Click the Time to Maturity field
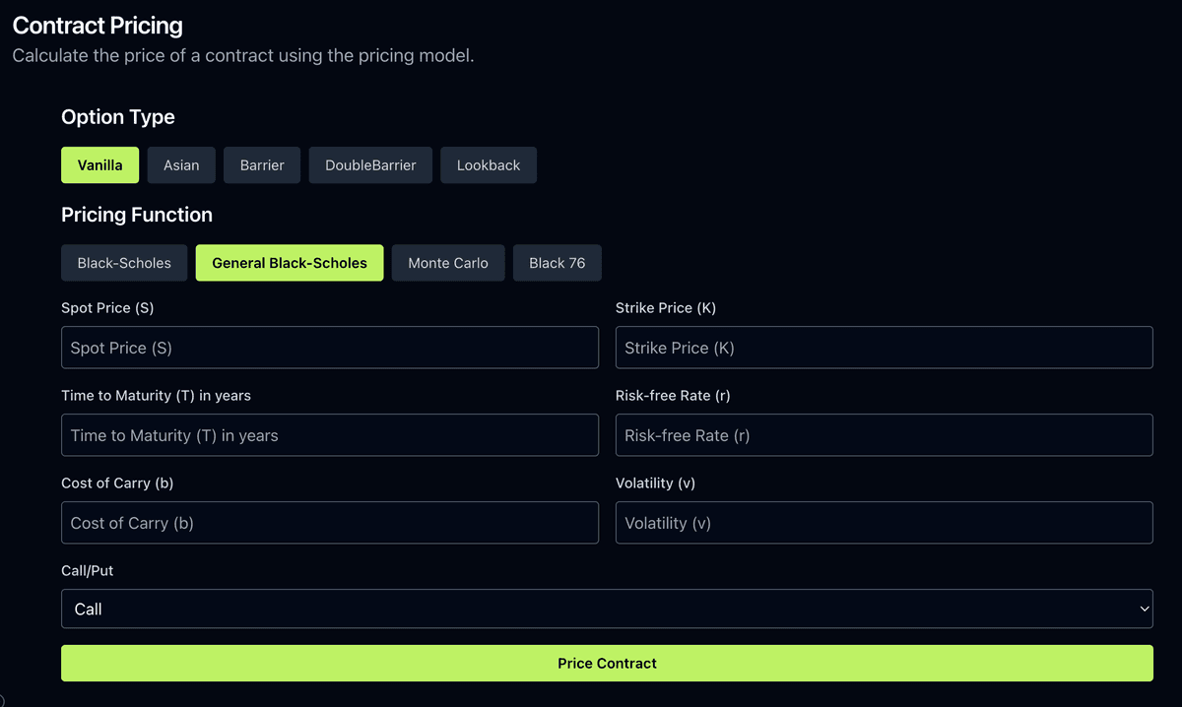1182x707 pixels. (x=330, y=434)
